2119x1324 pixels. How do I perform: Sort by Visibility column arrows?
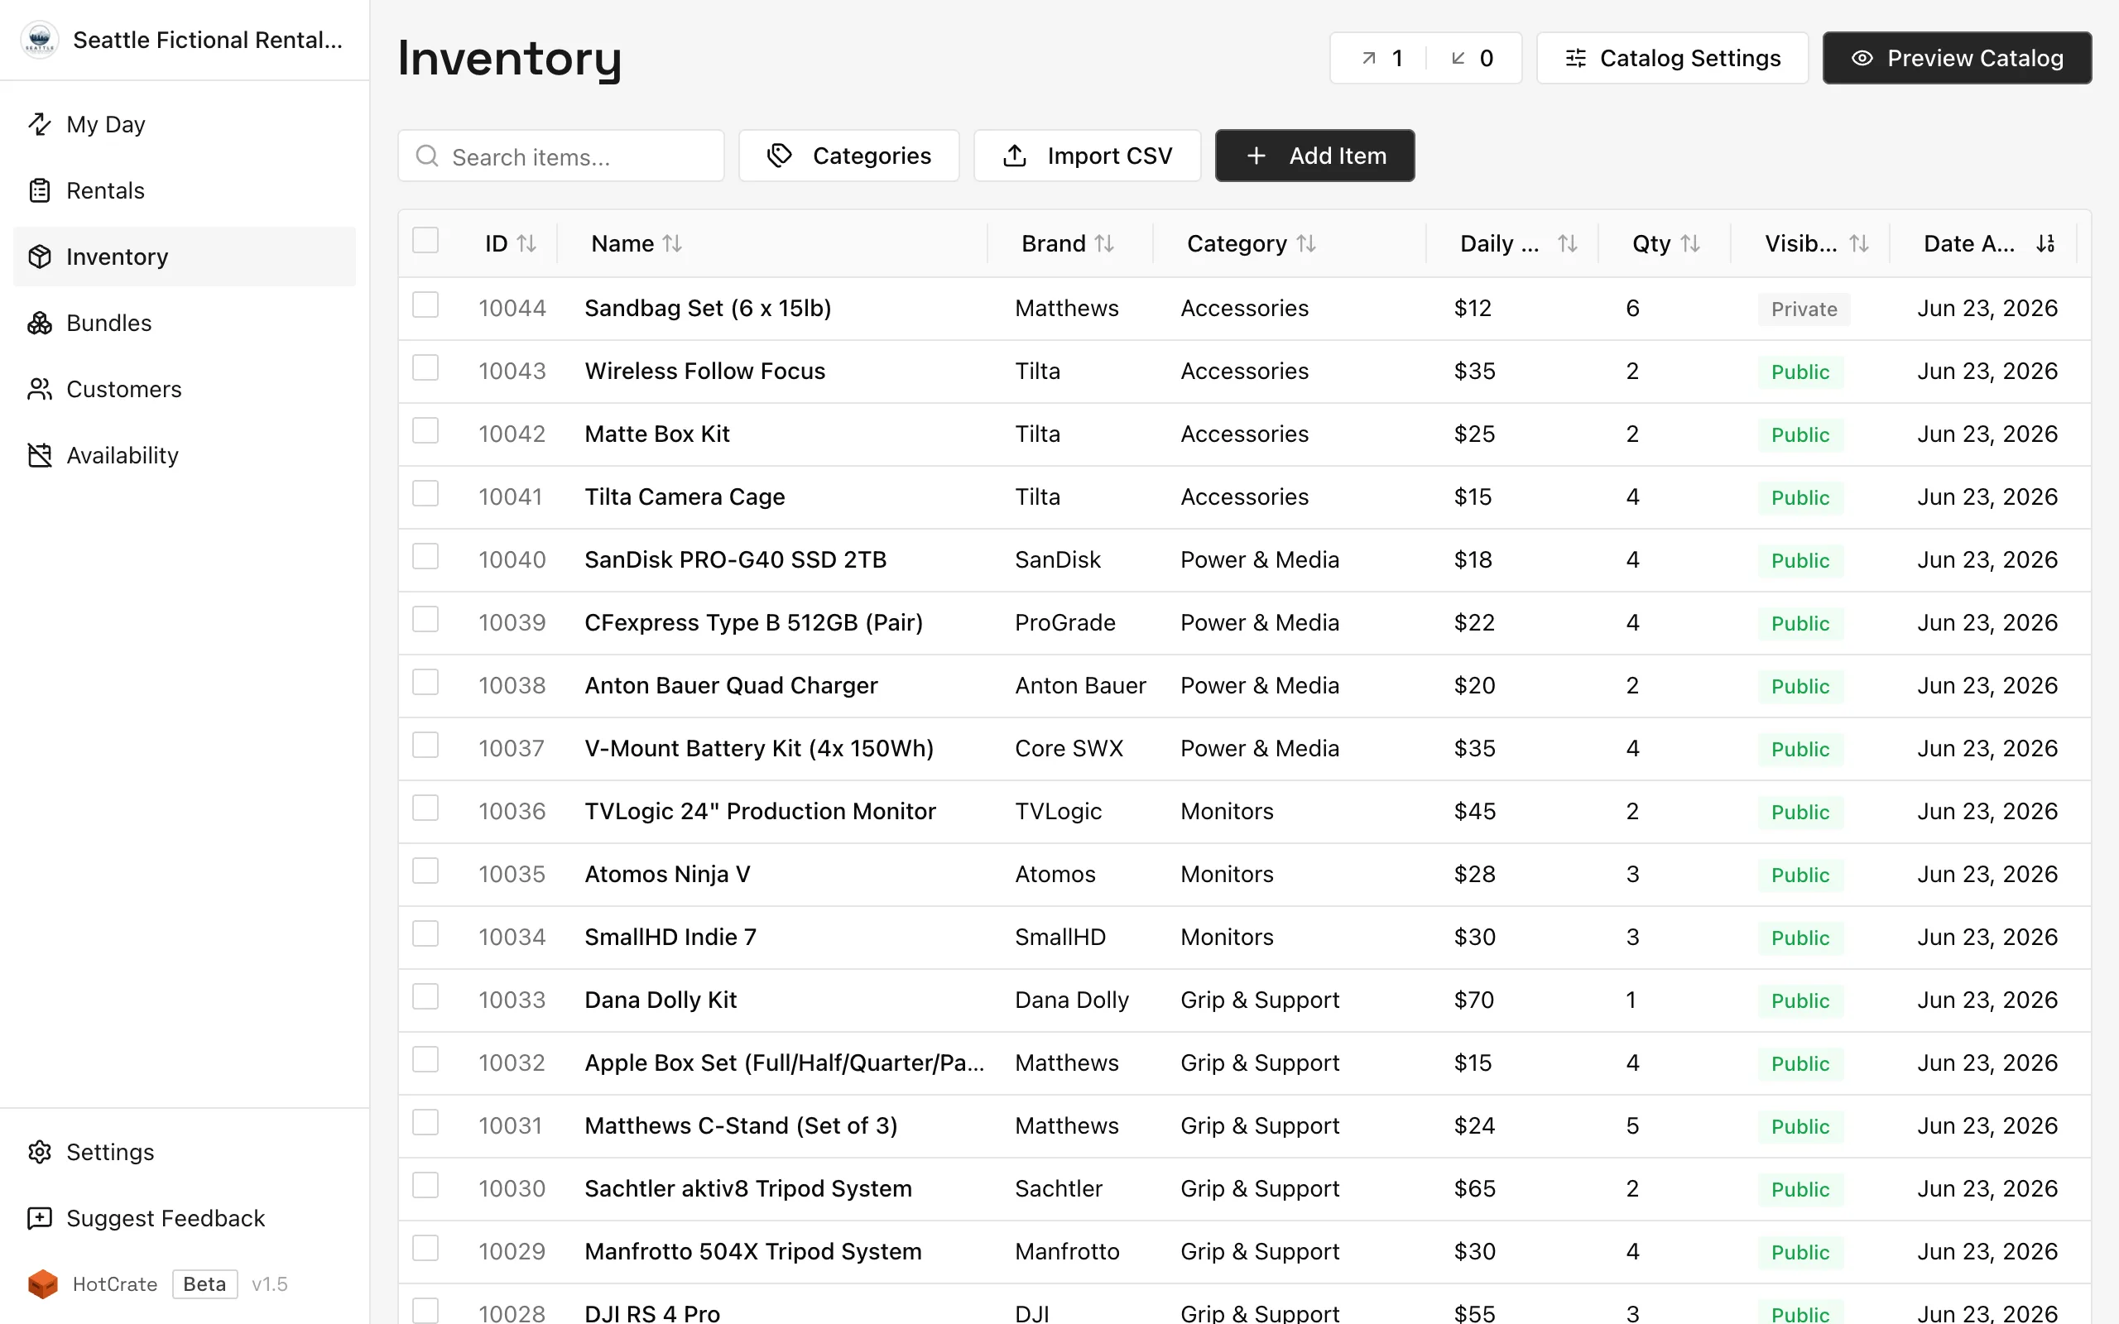coord(1858,243)
